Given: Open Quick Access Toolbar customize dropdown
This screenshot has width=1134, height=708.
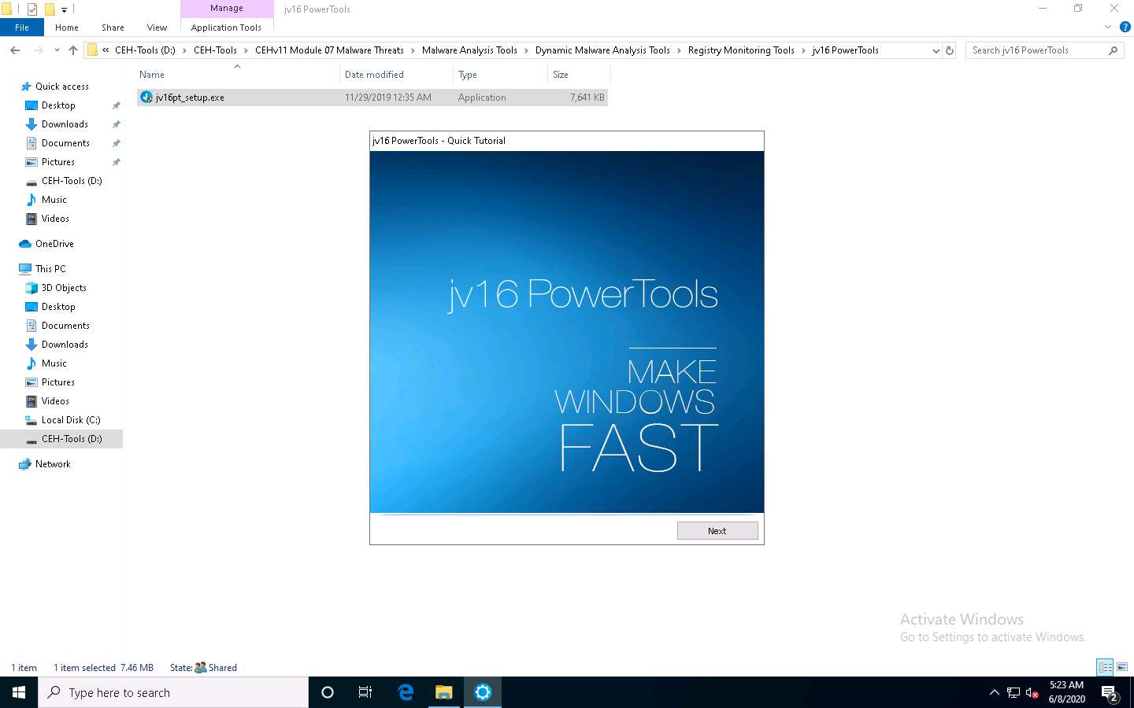Looking at the screenshot, I should pos(65,9).
